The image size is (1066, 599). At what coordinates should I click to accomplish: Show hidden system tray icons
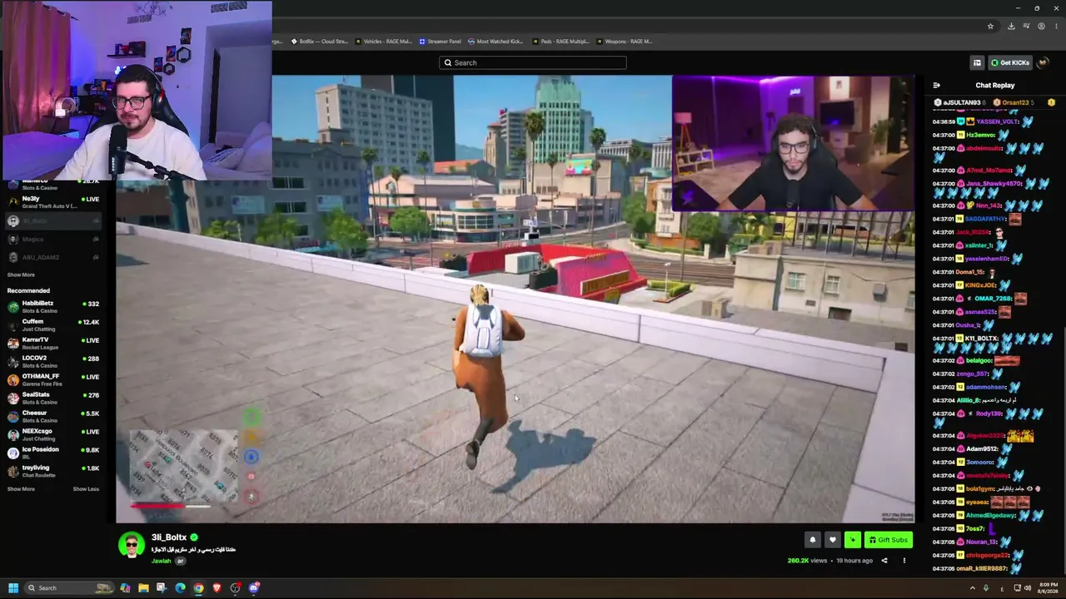pyautogui.click(x=973, y=588)
